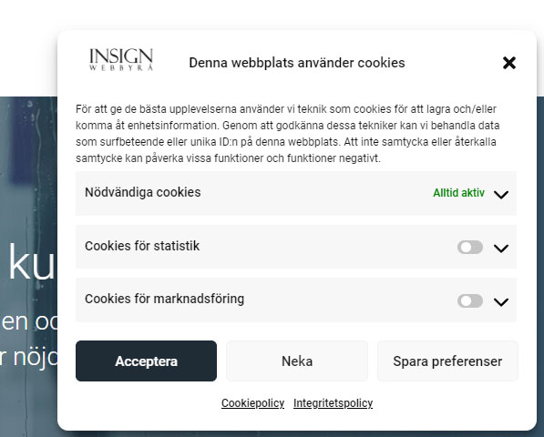This screenshot has width=544, height=437.
Task: Expand Cookies för marknadsföring chevron arrow
Action: [501, 302]
